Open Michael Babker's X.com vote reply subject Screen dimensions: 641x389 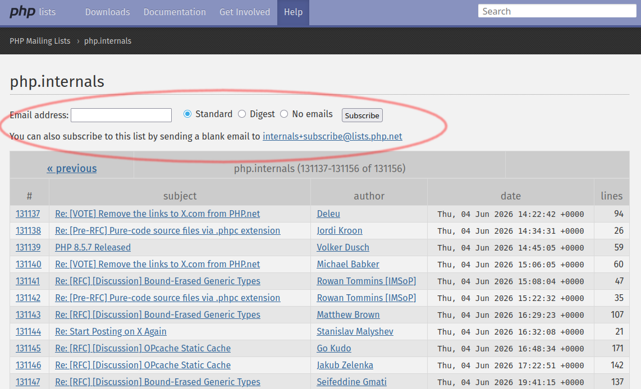click(x=157, y=264)
